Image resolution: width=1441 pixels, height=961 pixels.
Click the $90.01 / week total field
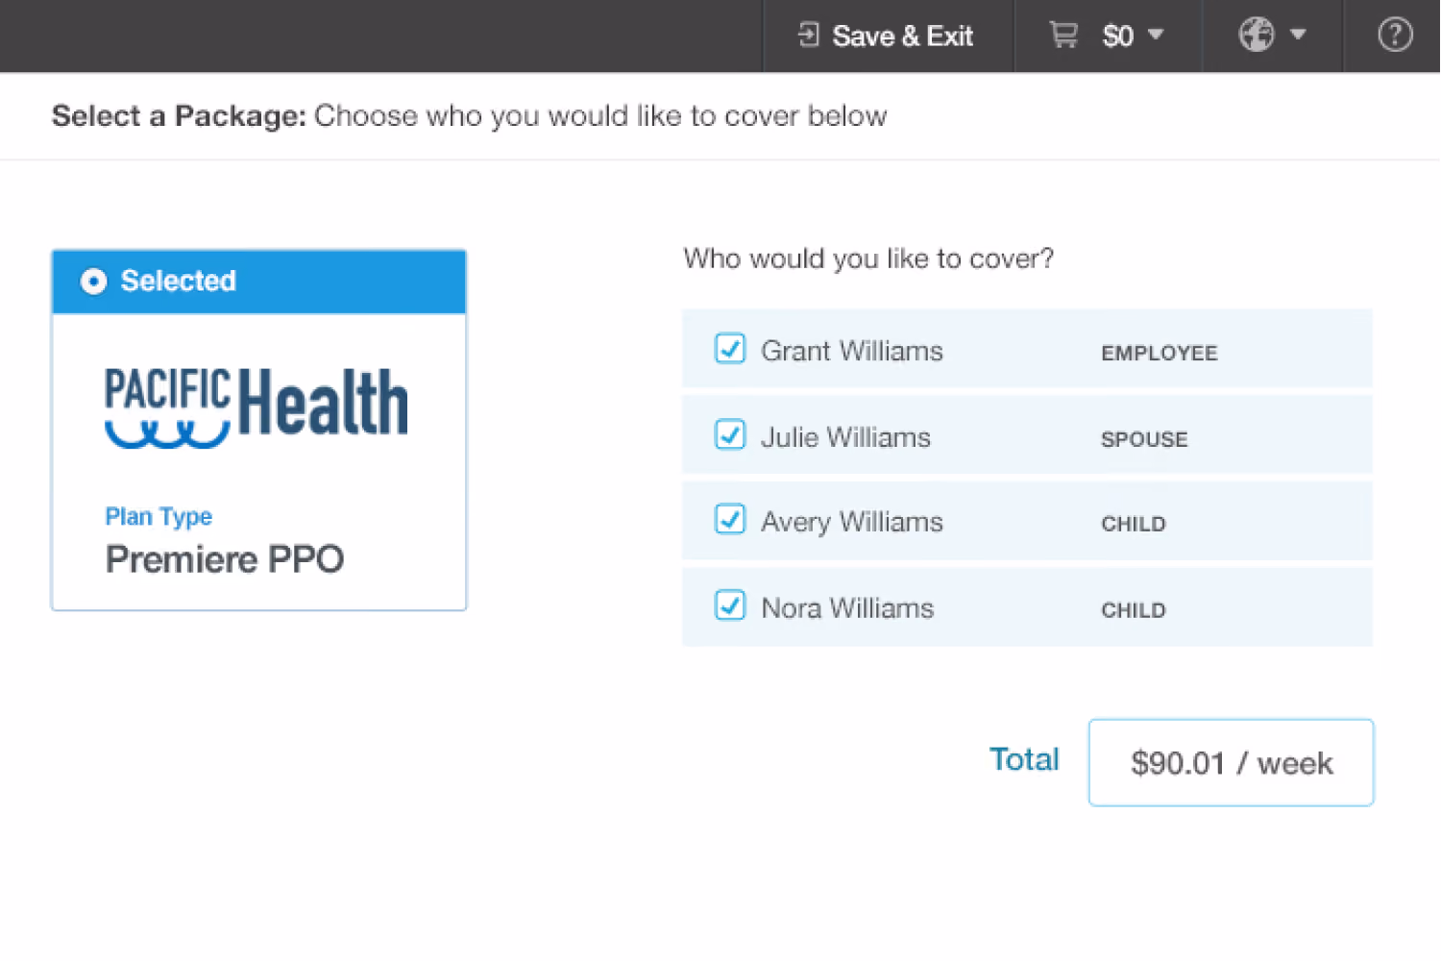[1231, 762]
